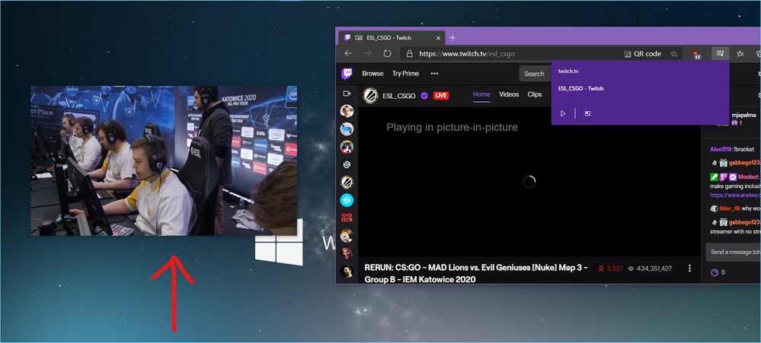
Task: Click the Playing in picture-in-picture player area
Action: 529,183
